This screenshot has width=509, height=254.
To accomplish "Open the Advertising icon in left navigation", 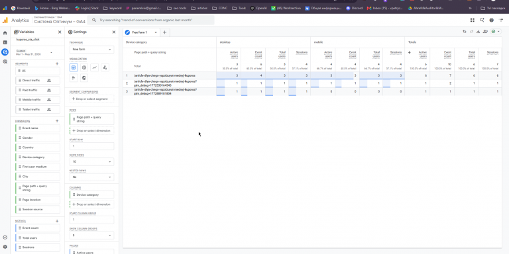I will (5, 62).
